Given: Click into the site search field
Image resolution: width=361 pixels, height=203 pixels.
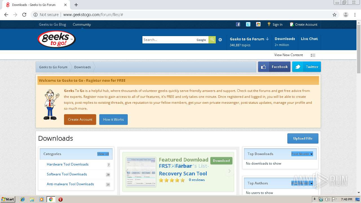Looking at the screenshot, I should [169, 40].
